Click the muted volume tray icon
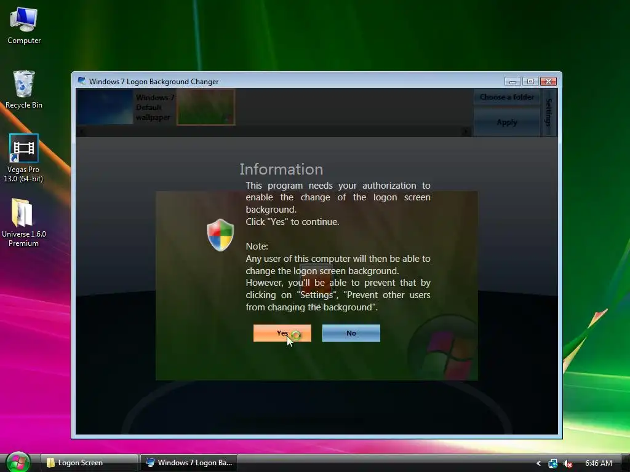630x472 pixels. [x=567, y=463]
